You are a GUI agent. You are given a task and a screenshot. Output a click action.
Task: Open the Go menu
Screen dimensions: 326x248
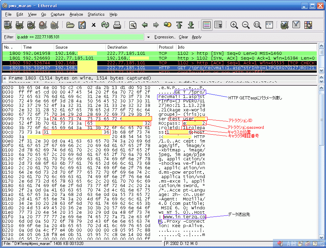pyautogui.click(x=44, y=14)
